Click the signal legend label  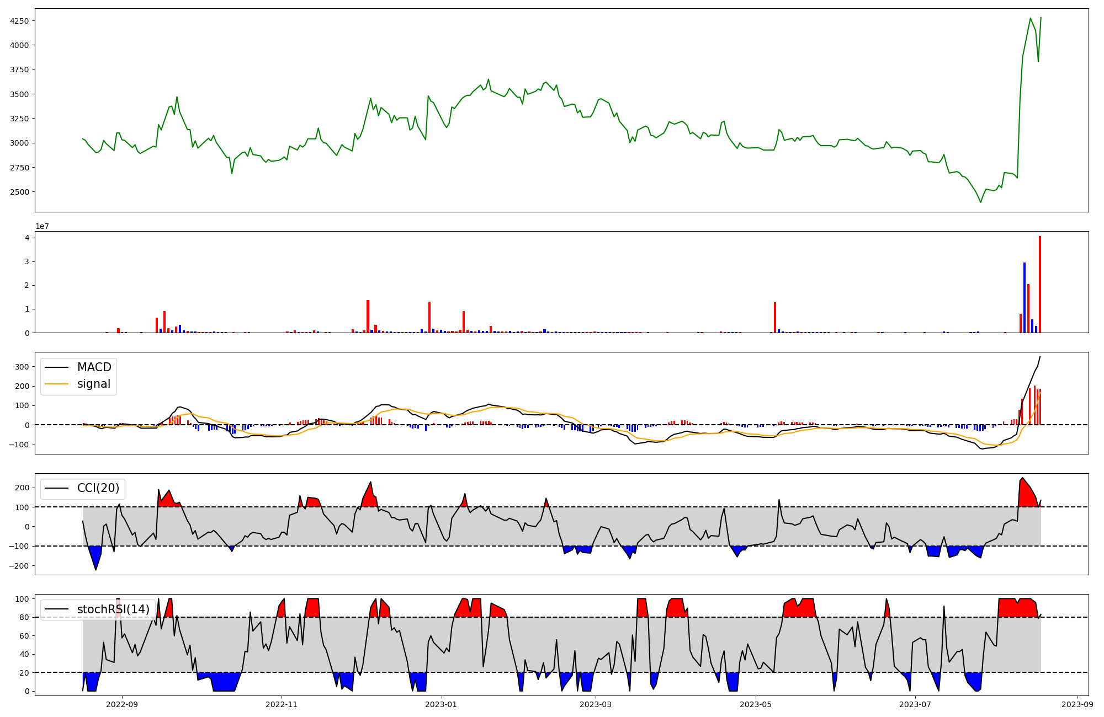pos(94,384)
